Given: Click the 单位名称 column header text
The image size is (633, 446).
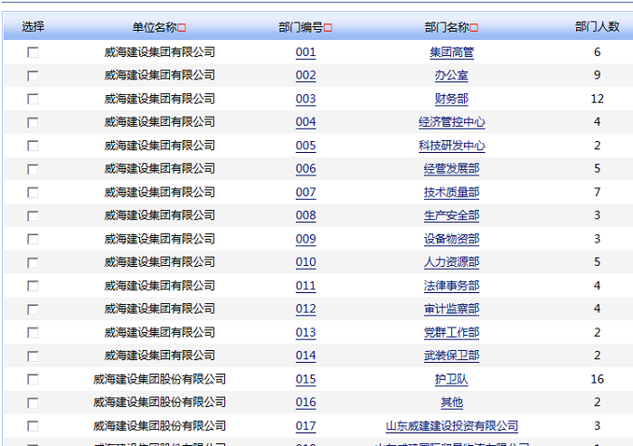Looking at the screenshot, I should 155,27.
